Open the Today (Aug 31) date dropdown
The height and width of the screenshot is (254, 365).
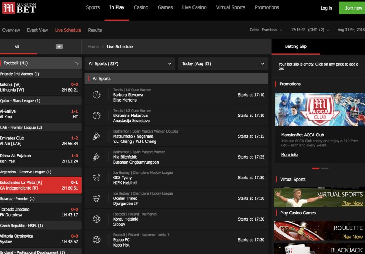click(223, 64)
